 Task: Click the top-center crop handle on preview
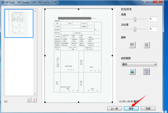point(79,9)
